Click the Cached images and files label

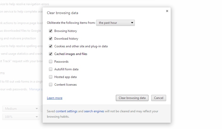click(70, 54)
